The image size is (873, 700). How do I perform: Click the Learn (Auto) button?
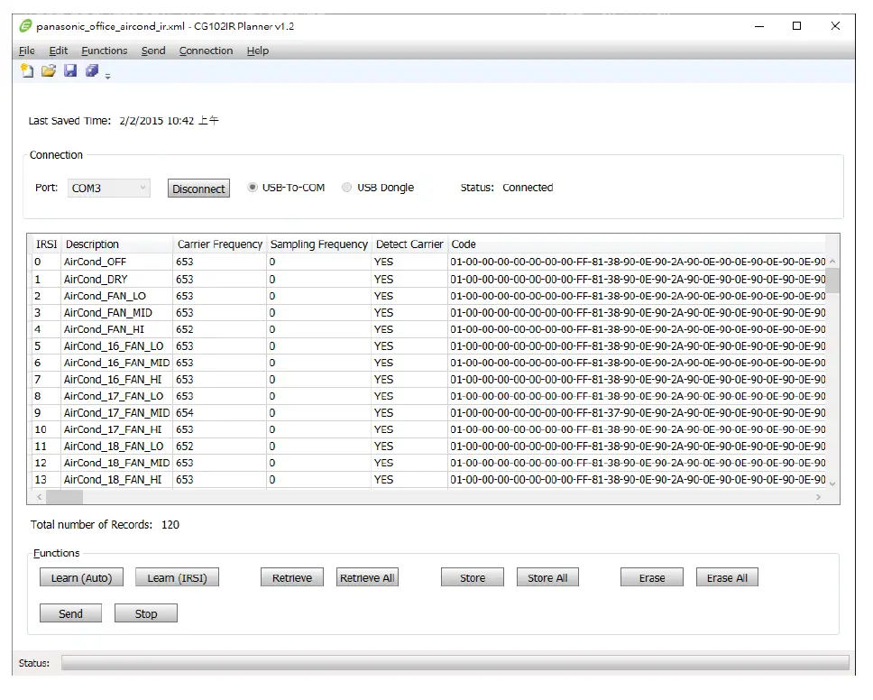tap(81, 578)
